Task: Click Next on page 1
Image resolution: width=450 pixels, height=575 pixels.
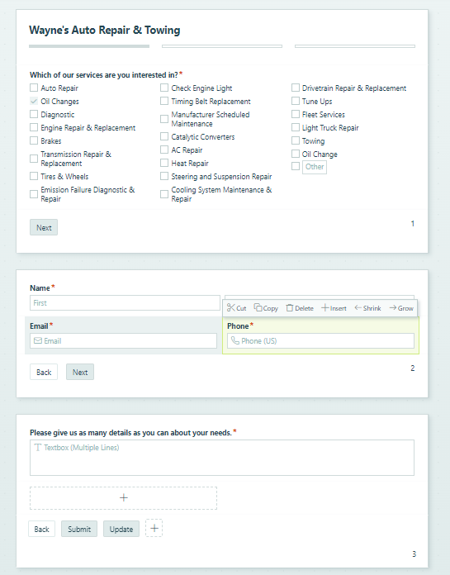Action: pyautogui.click(x=44, y=227)
